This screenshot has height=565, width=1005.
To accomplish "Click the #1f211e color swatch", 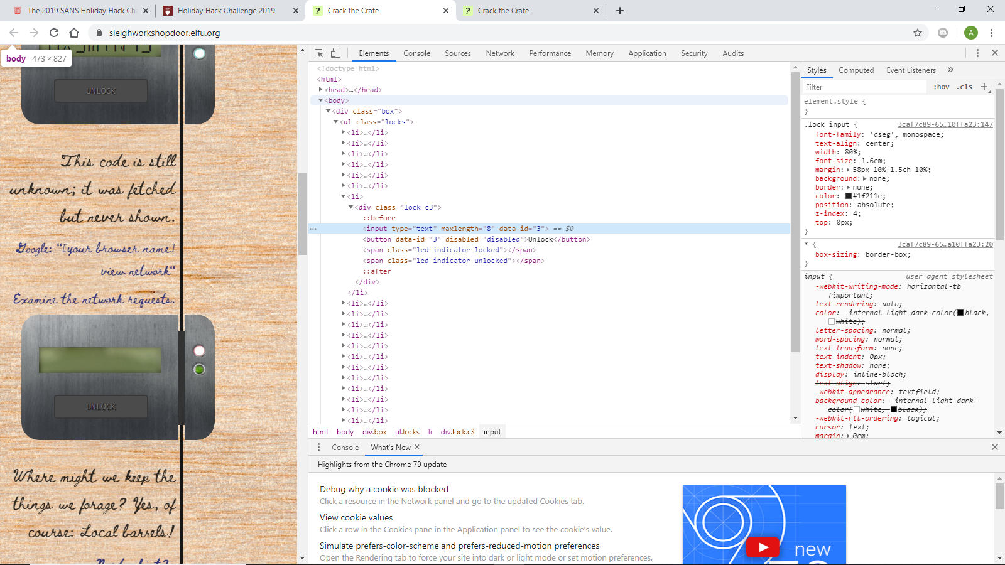I will [849, 196].
